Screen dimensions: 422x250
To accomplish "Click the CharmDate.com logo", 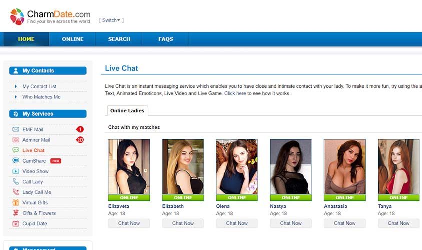I will [50, 16].
